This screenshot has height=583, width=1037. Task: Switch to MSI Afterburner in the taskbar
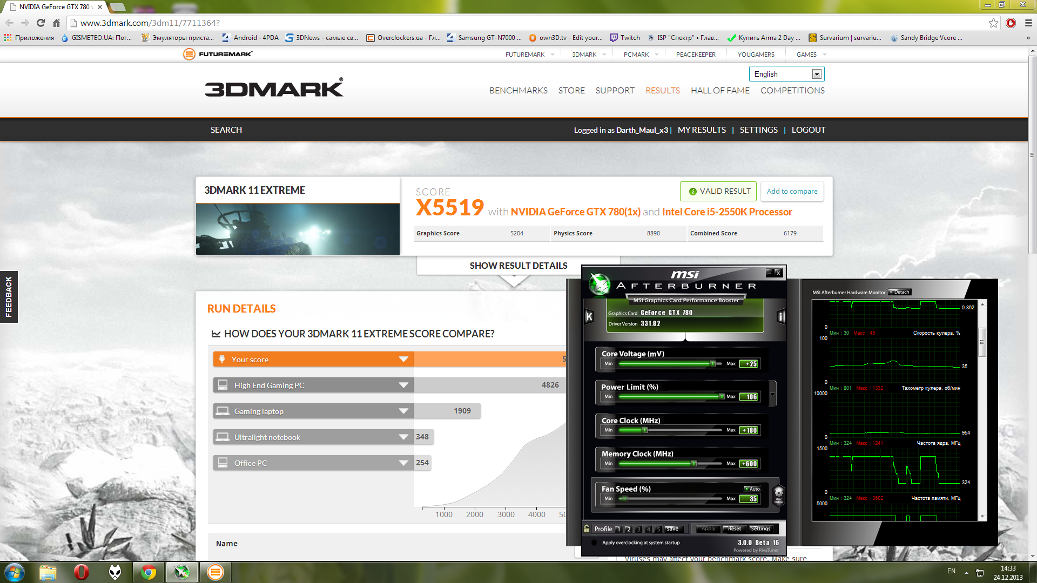pyautogui.click(x=182, y=572)
